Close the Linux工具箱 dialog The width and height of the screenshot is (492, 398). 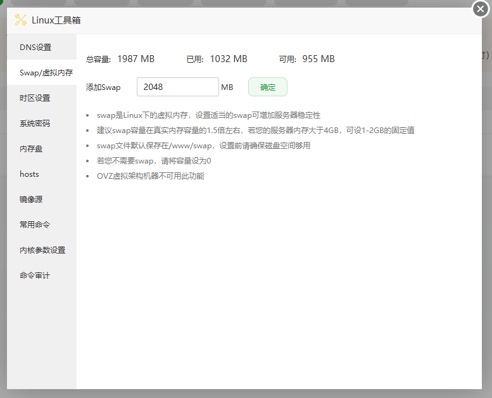tap(481, 9)
